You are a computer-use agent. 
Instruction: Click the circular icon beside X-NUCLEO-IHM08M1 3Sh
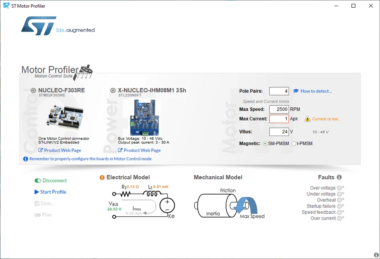[x=113, y=91]
